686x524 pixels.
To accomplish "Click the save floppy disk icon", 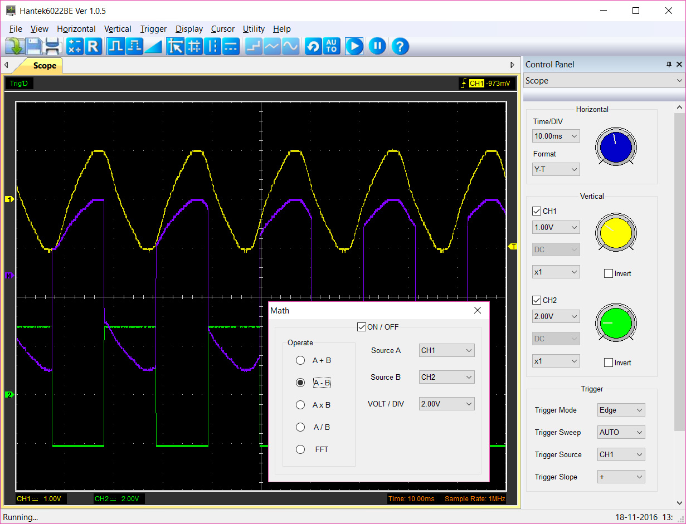I will 33,46.
